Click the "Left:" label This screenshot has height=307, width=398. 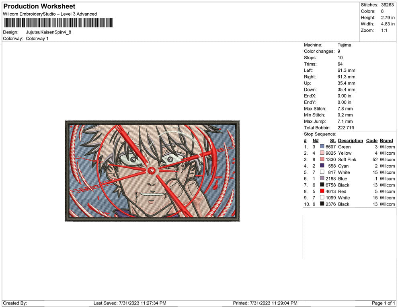click(x=308, y=70)
